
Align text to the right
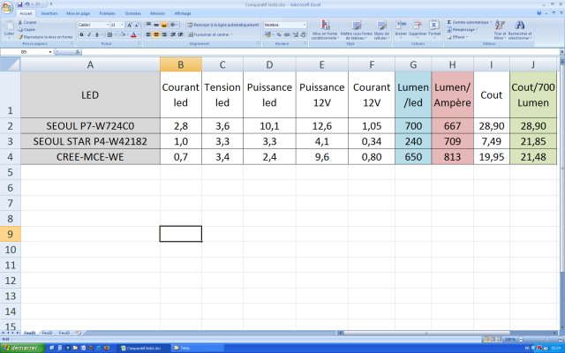point(164,34)
